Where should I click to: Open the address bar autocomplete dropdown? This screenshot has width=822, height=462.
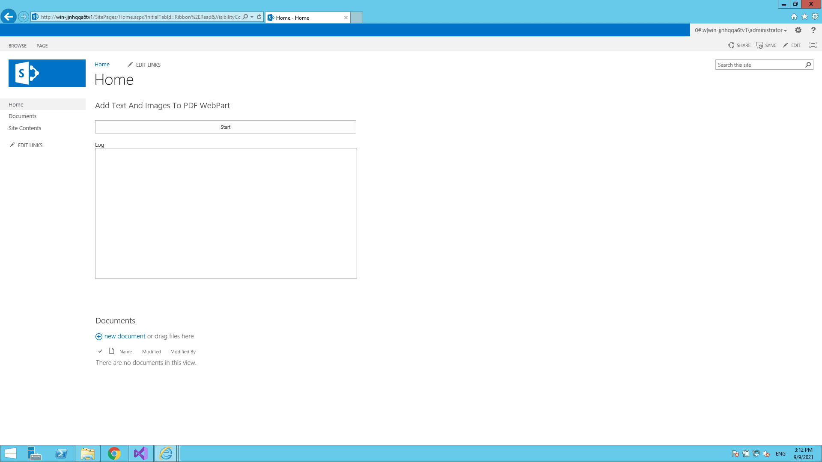pos(252,17)
